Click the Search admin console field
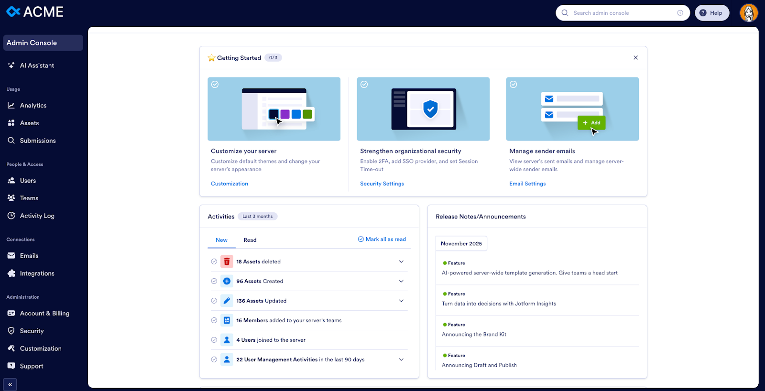The image size is (765, 391). point(623,13)
